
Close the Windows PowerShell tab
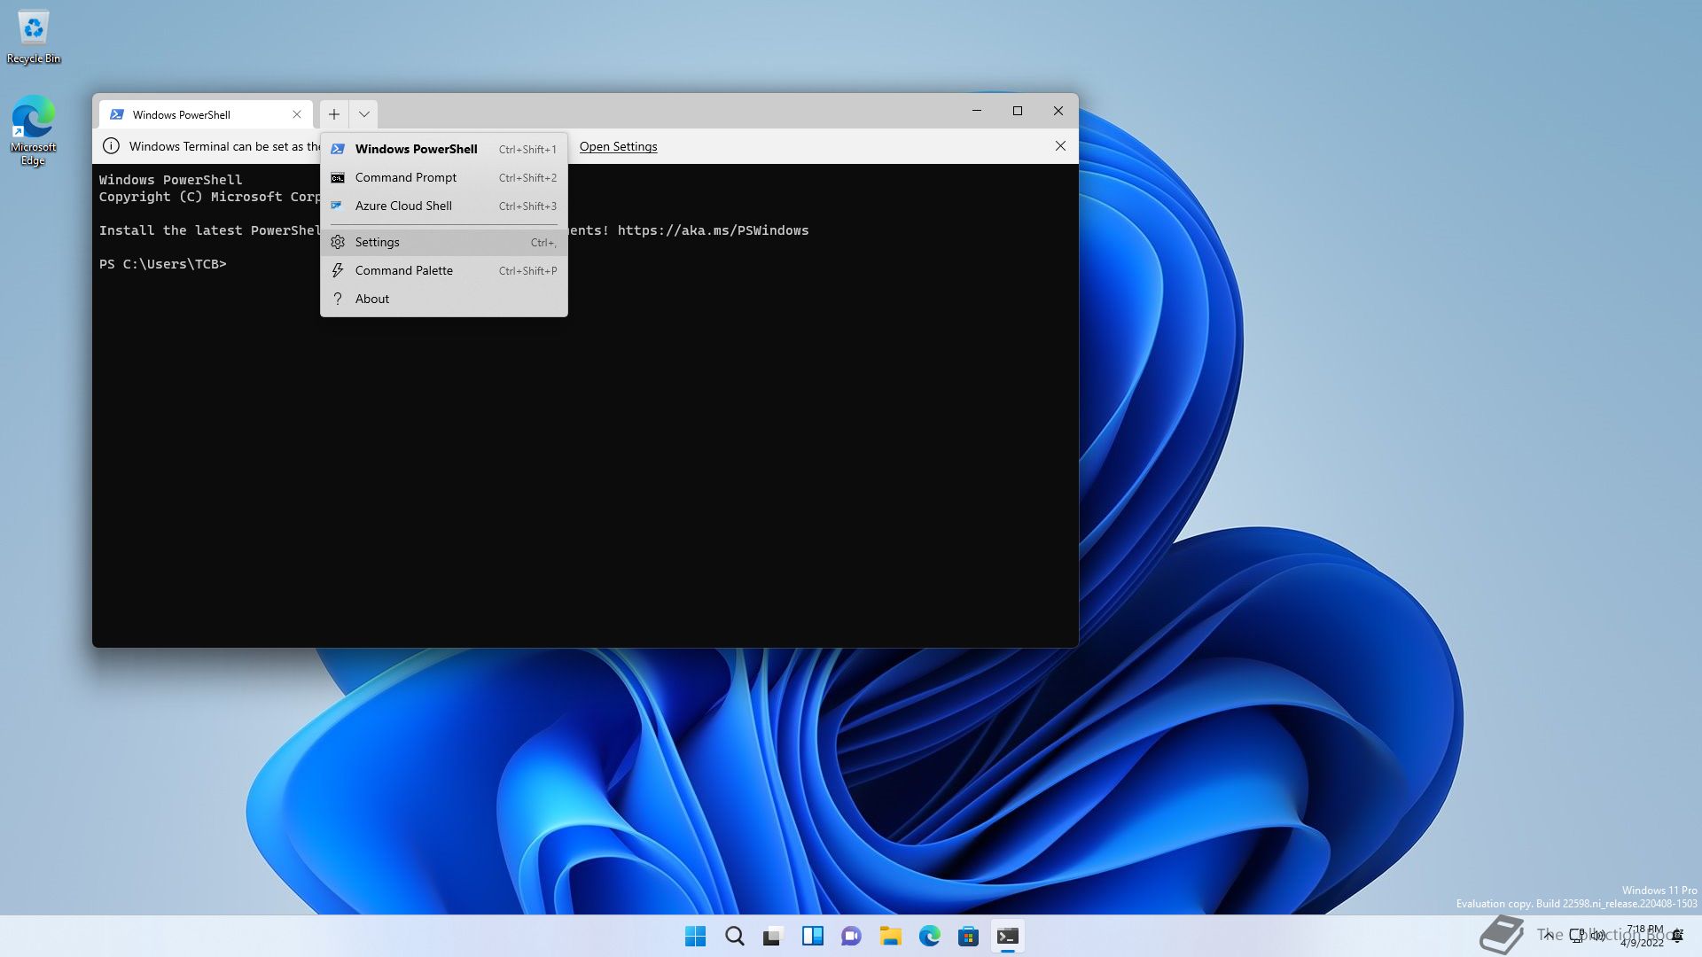(x=297, y=114)
